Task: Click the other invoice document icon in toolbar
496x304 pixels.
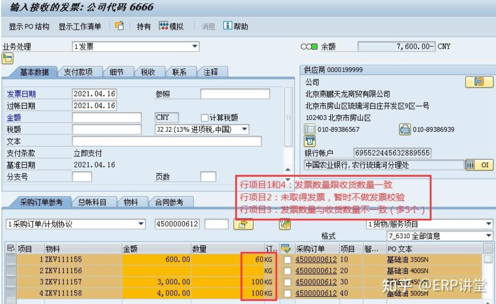Action: 119,26
